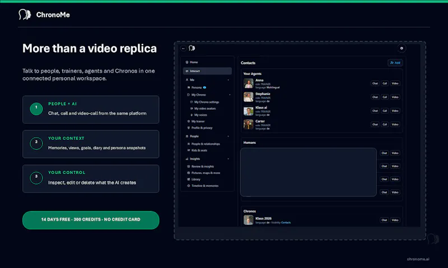Screen dimensions: 448x268
Task: Click the 'Multilingual' language value for Anna
Action: coord(273,87)
